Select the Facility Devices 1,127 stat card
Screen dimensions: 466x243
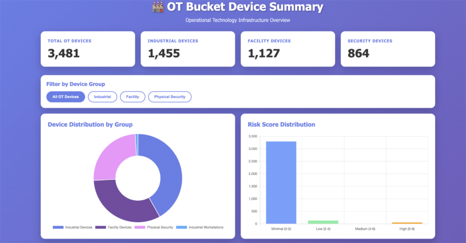[x=288, y=49]
